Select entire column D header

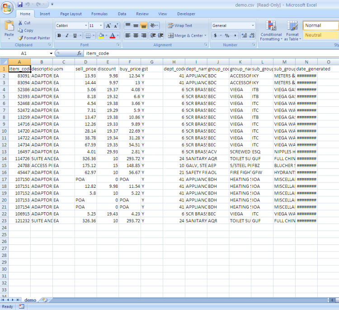[x=85, y=62]
